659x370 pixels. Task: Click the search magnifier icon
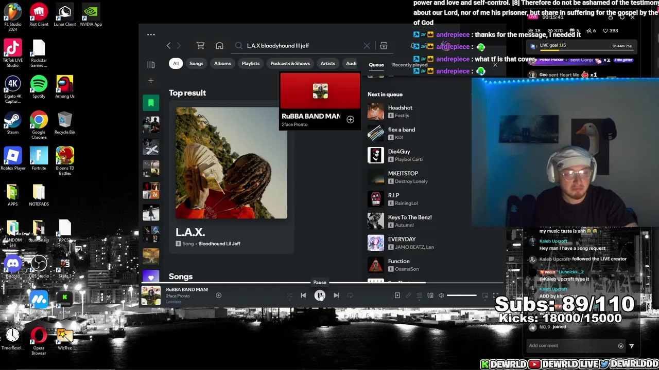pyautogui.click(x=239, y=46)
